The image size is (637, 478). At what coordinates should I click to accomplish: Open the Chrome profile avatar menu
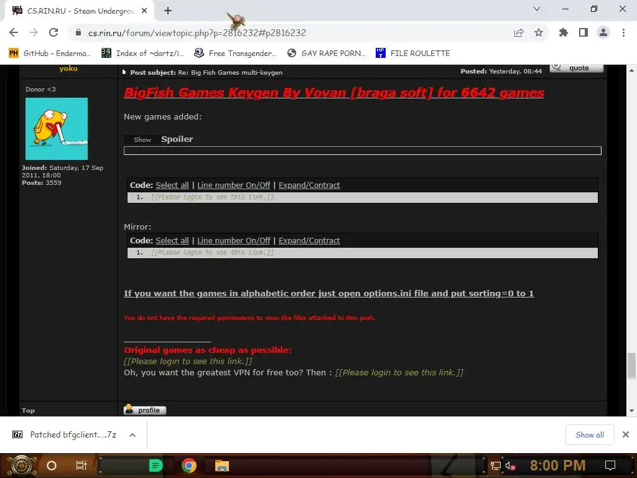pyautogui.click(x=603, y=32)
